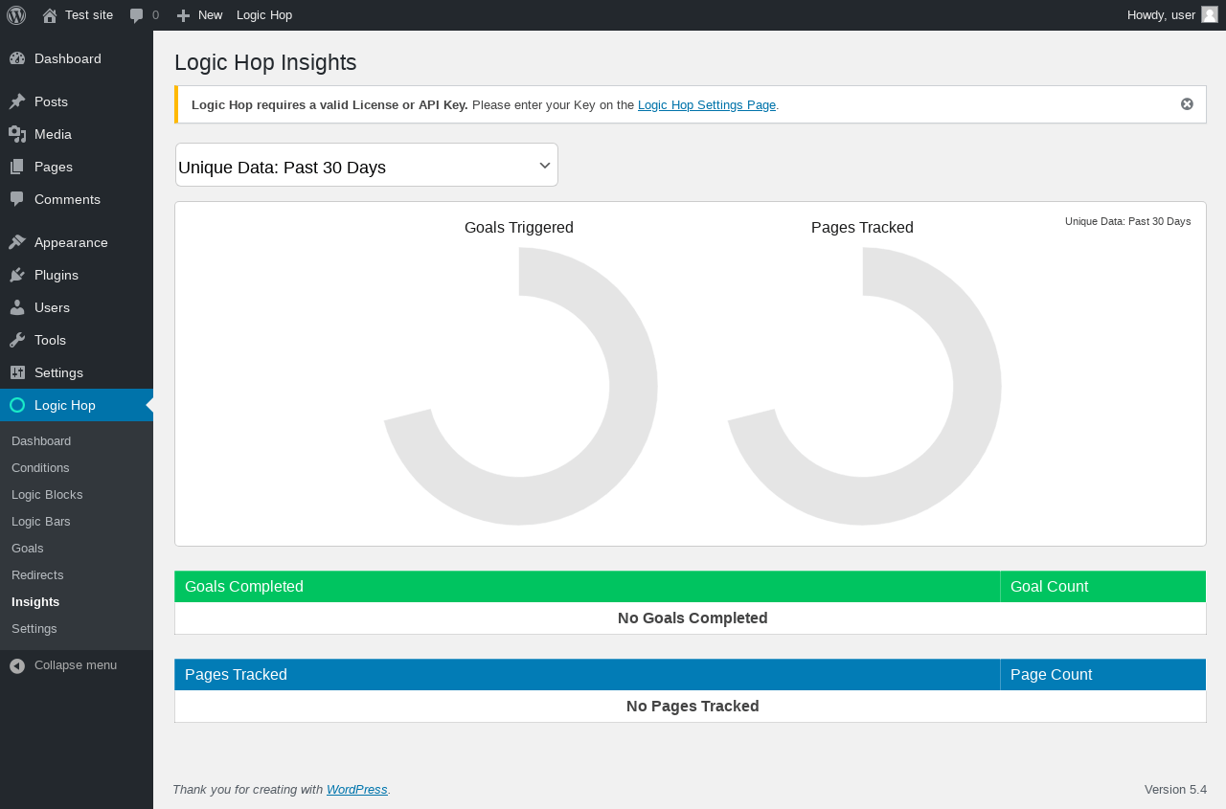Click the Pages Tracked table column header
Screen dimensions: 1226x809
587,675
